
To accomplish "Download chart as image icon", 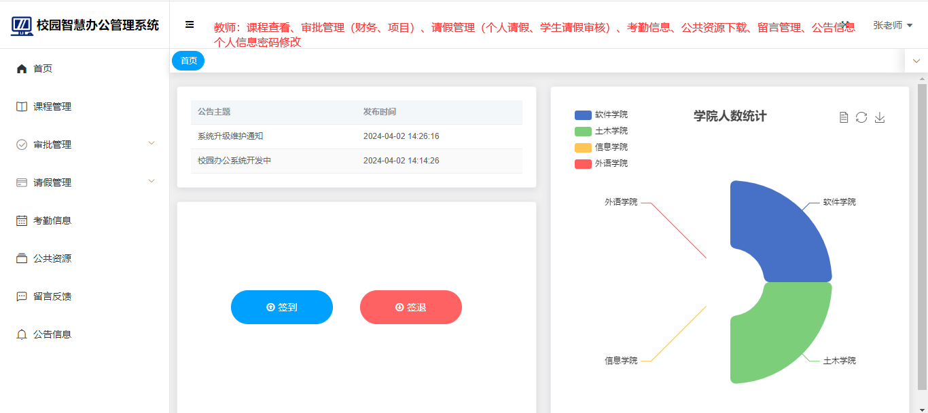I will pyautogui.click(x=880, y=117).
